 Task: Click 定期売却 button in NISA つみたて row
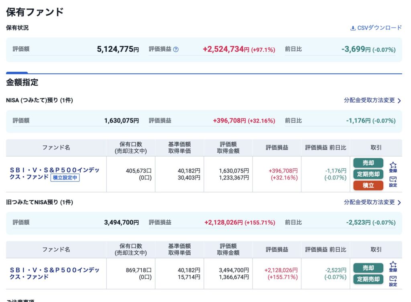(368, 174)
